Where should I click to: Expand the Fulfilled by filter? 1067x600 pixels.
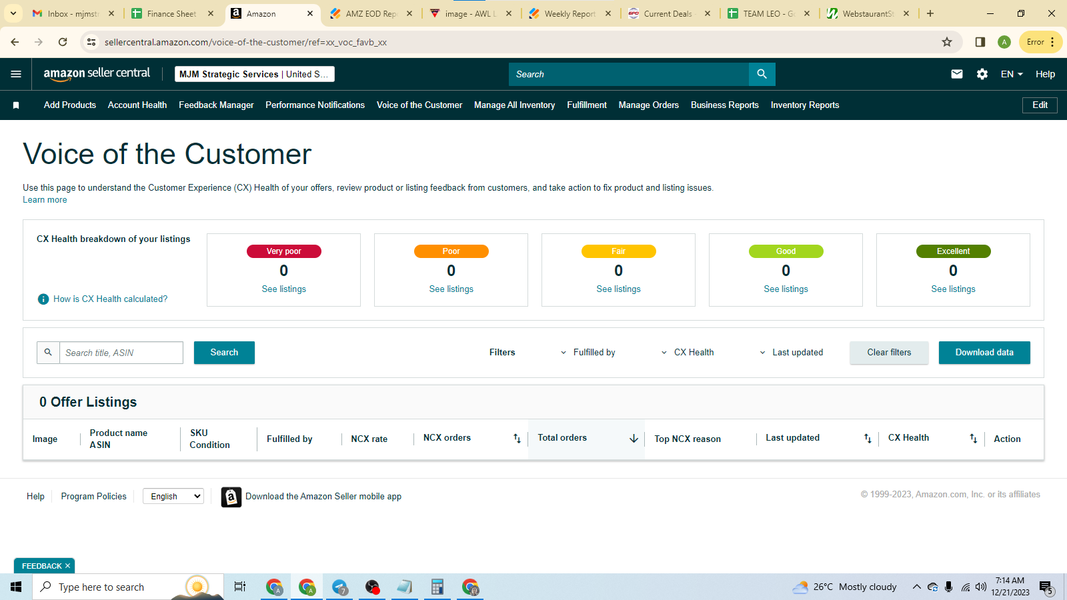[x=588, y=353]
